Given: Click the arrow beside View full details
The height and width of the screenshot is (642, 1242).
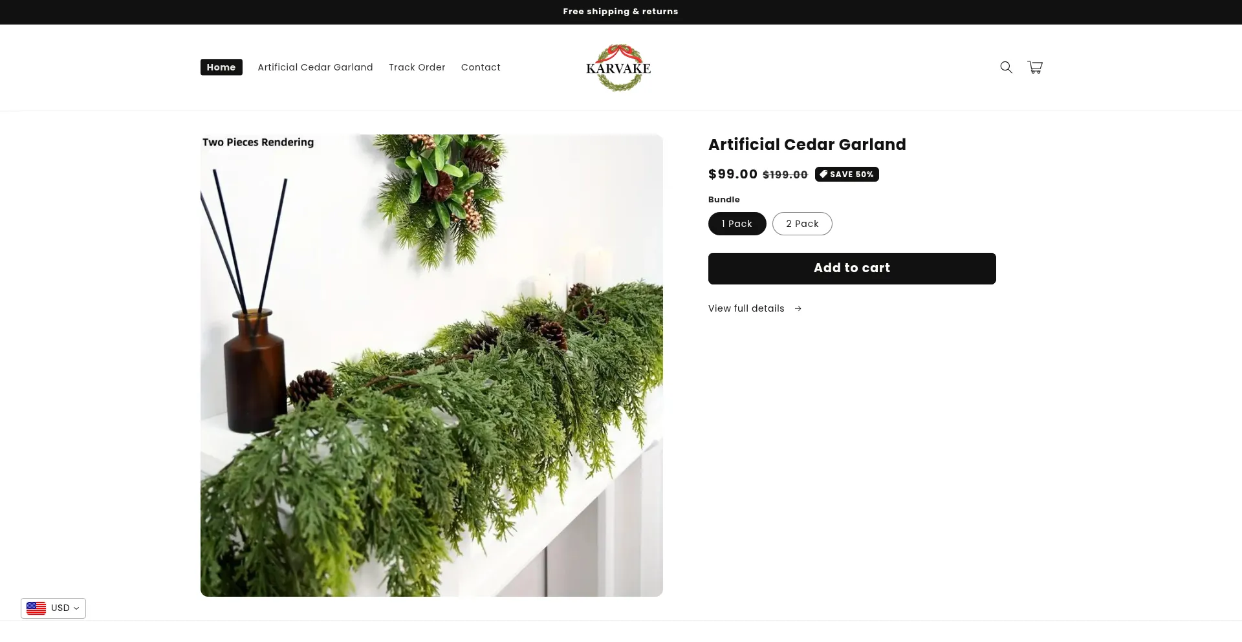Looking at the screenshot, I should 798,309.
